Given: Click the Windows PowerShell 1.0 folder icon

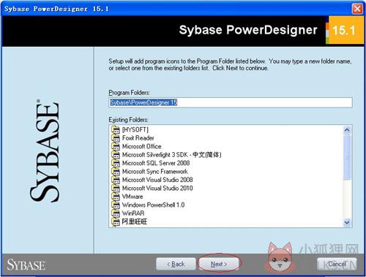Looking at the screenshot, I should [x=116, y=205].
